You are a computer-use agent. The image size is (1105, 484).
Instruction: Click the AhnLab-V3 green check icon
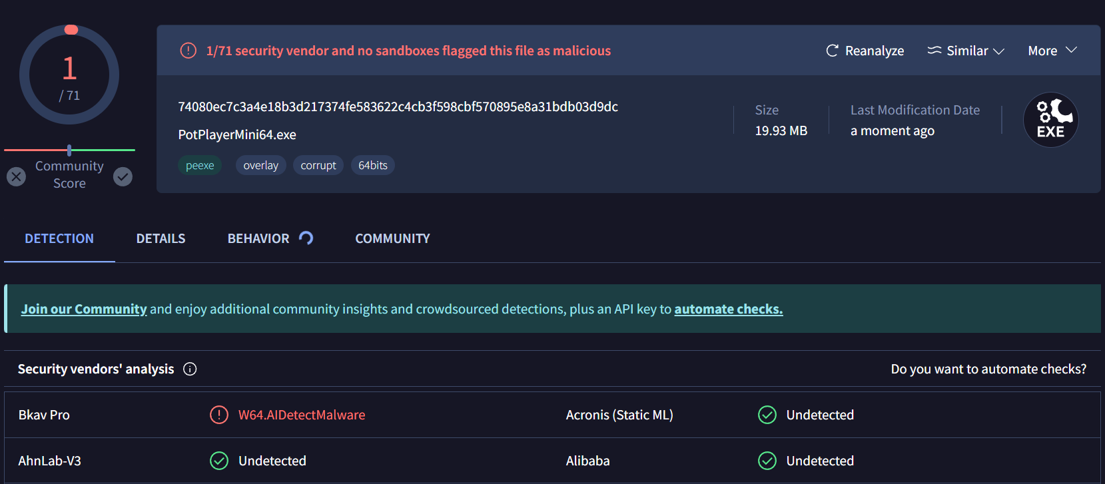click(x=219, y=461)
